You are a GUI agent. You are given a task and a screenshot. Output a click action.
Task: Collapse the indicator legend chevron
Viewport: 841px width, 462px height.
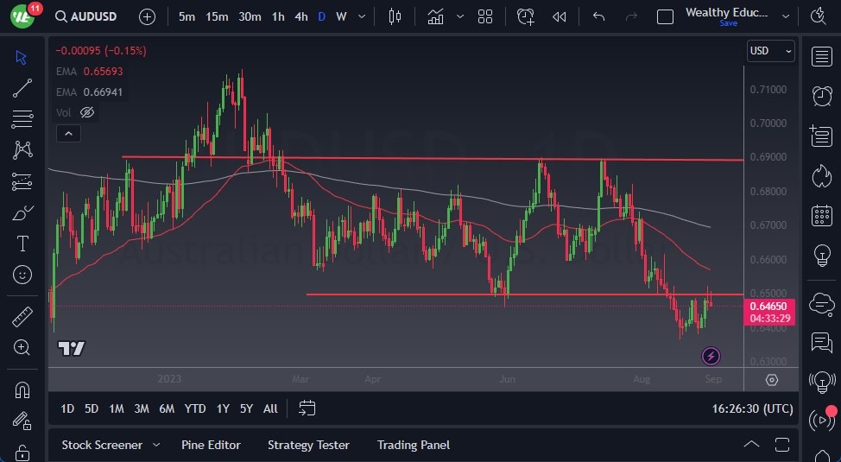click(x=67, y=133)
